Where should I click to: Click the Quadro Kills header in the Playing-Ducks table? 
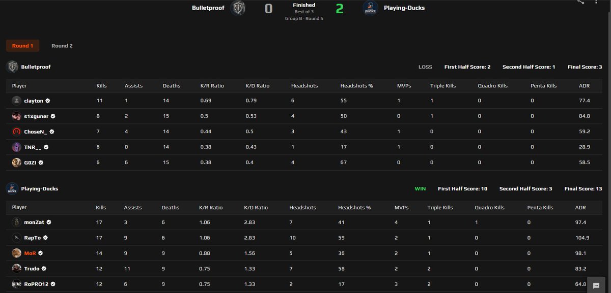(x=489, y=207)
